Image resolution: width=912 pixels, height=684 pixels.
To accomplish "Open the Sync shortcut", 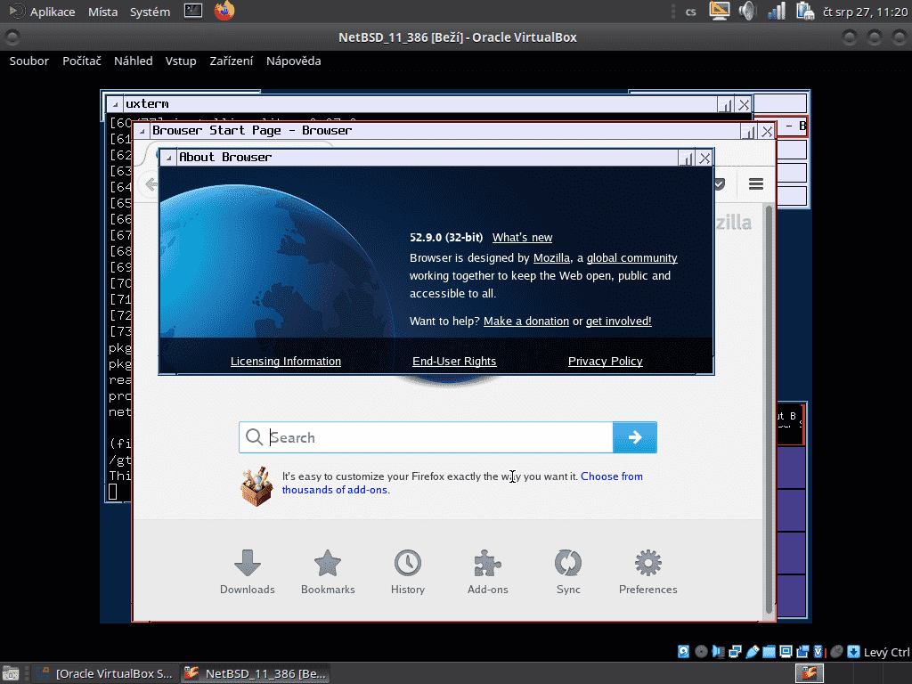I will pos(568,572).
